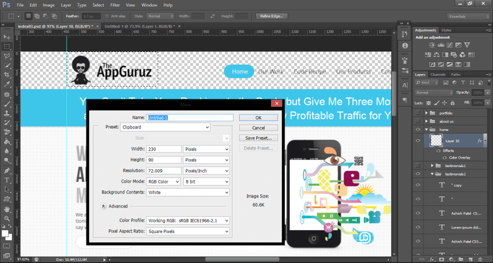Add a Levels adjustment

pyautogui.click(x=442, y=45)
